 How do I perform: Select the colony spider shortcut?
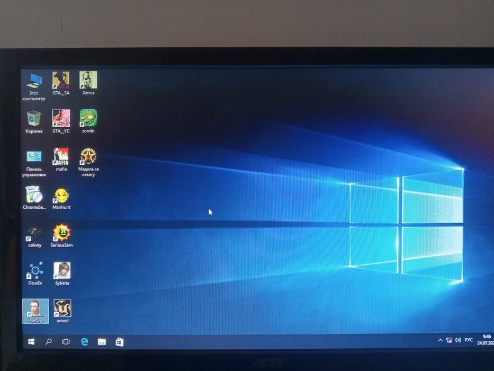click(x=34, y=236)
